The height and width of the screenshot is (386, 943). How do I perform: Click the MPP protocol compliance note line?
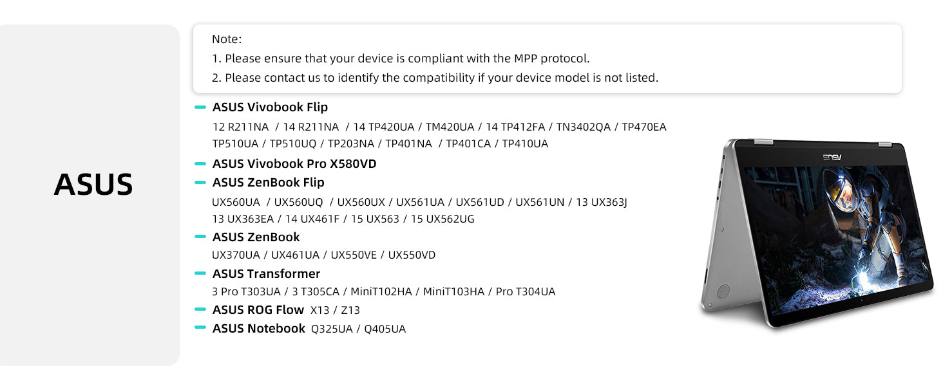click(x=401, y=59)
